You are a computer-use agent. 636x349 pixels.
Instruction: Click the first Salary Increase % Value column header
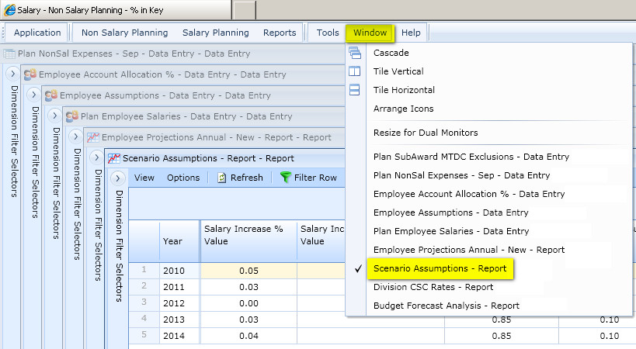[248, 241]
